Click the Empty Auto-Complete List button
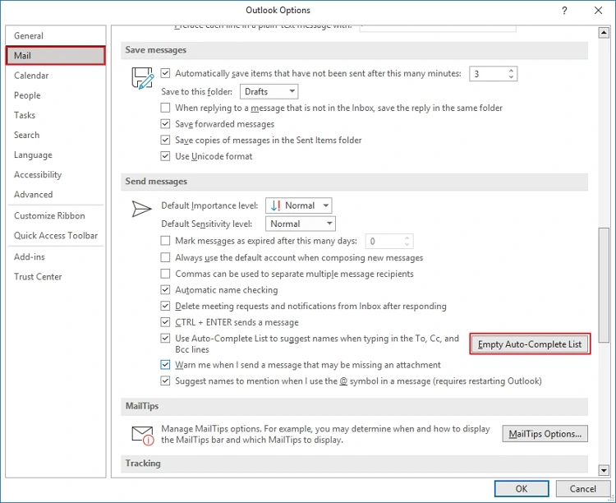The image size is (616, 503). pyautogui.click(x=529, y=344)
